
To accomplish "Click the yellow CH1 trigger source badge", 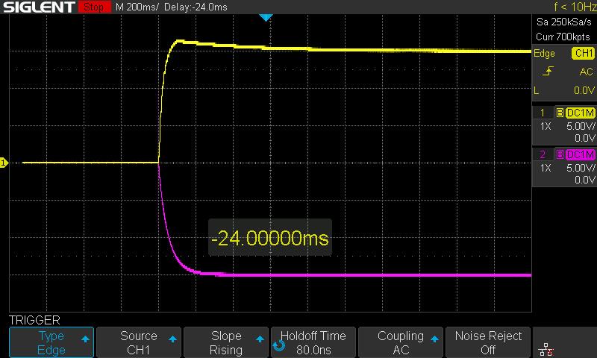I will pos(584,53).
